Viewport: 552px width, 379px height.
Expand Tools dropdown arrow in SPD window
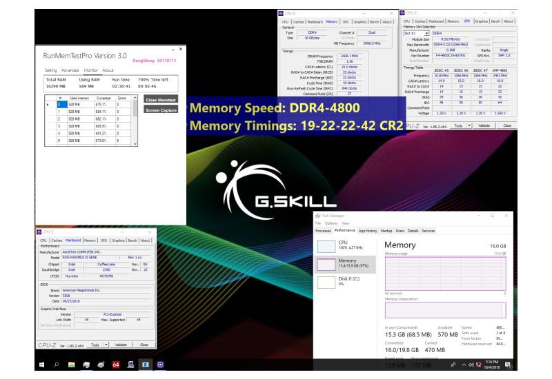pyautogui.click(x=469, y=125)
